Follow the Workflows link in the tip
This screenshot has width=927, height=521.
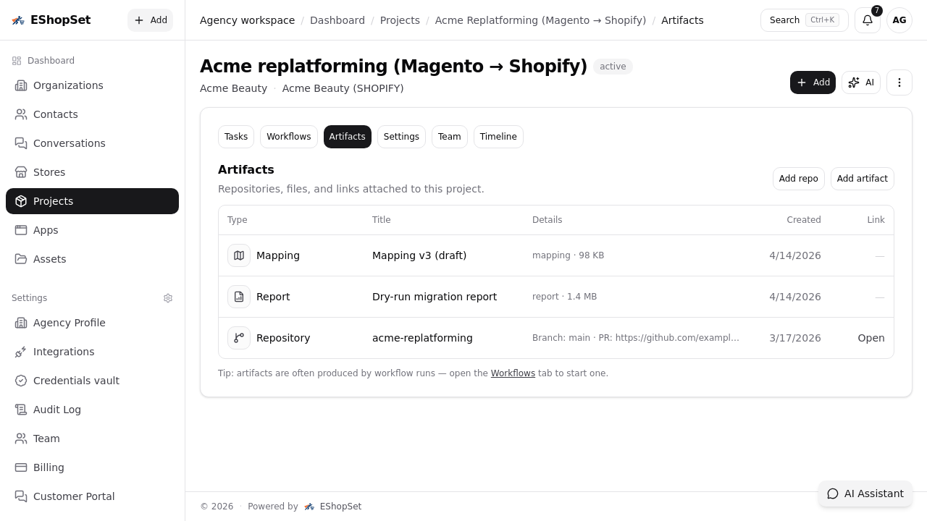(x=513, y=373)
